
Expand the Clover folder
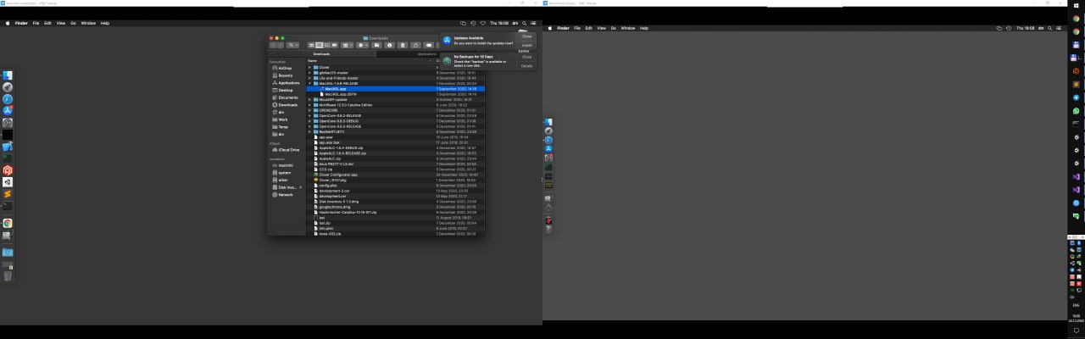(309, 67)
